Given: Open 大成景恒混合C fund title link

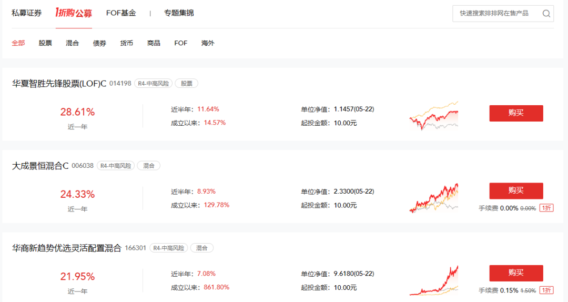Looking at the screenshot, I should [x=40, y=166].
